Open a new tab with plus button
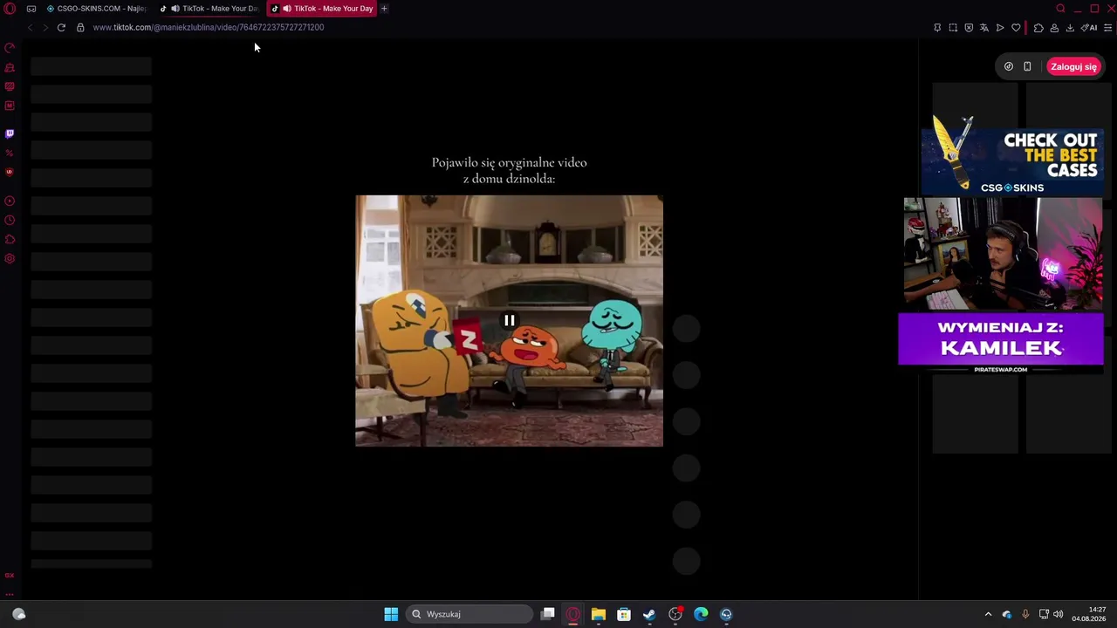Screen dimensions: 1117x628 (x=384, y=9)
